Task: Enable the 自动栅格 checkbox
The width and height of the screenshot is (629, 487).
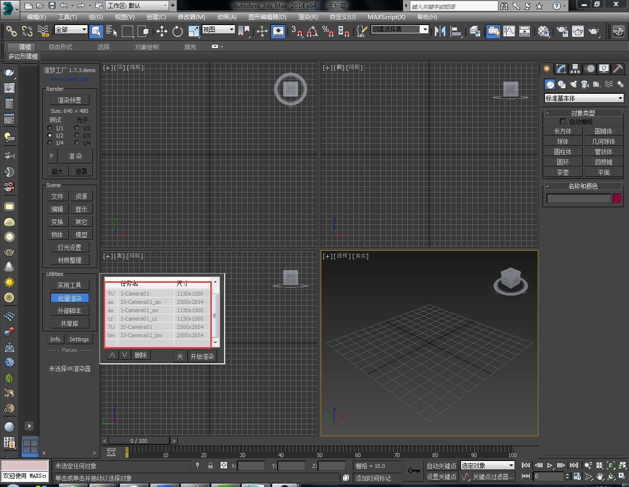Action: tap(563, 122)
